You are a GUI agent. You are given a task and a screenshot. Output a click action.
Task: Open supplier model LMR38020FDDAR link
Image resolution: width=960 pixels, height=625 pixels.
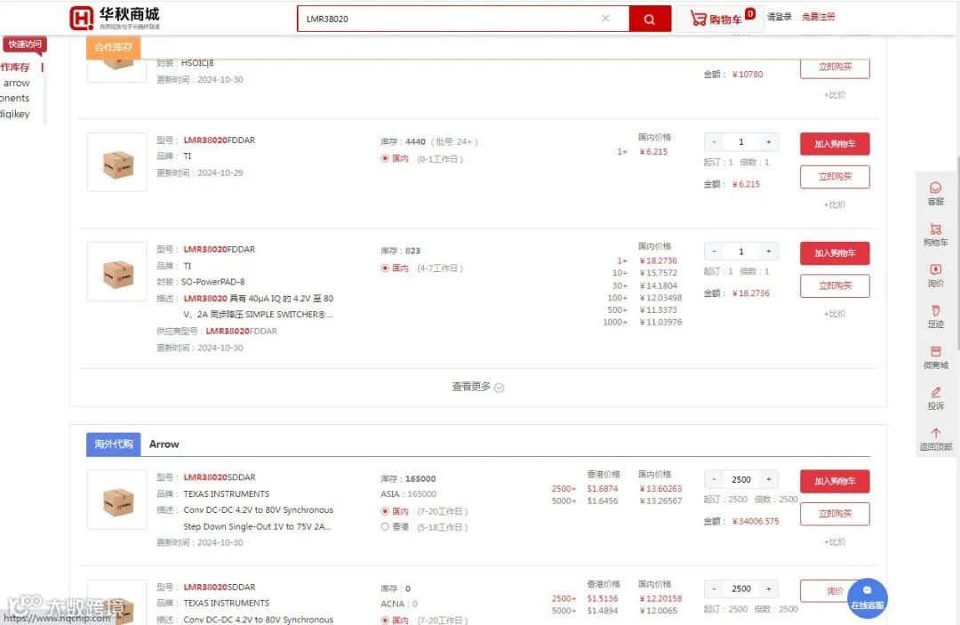tap(241, 332)
